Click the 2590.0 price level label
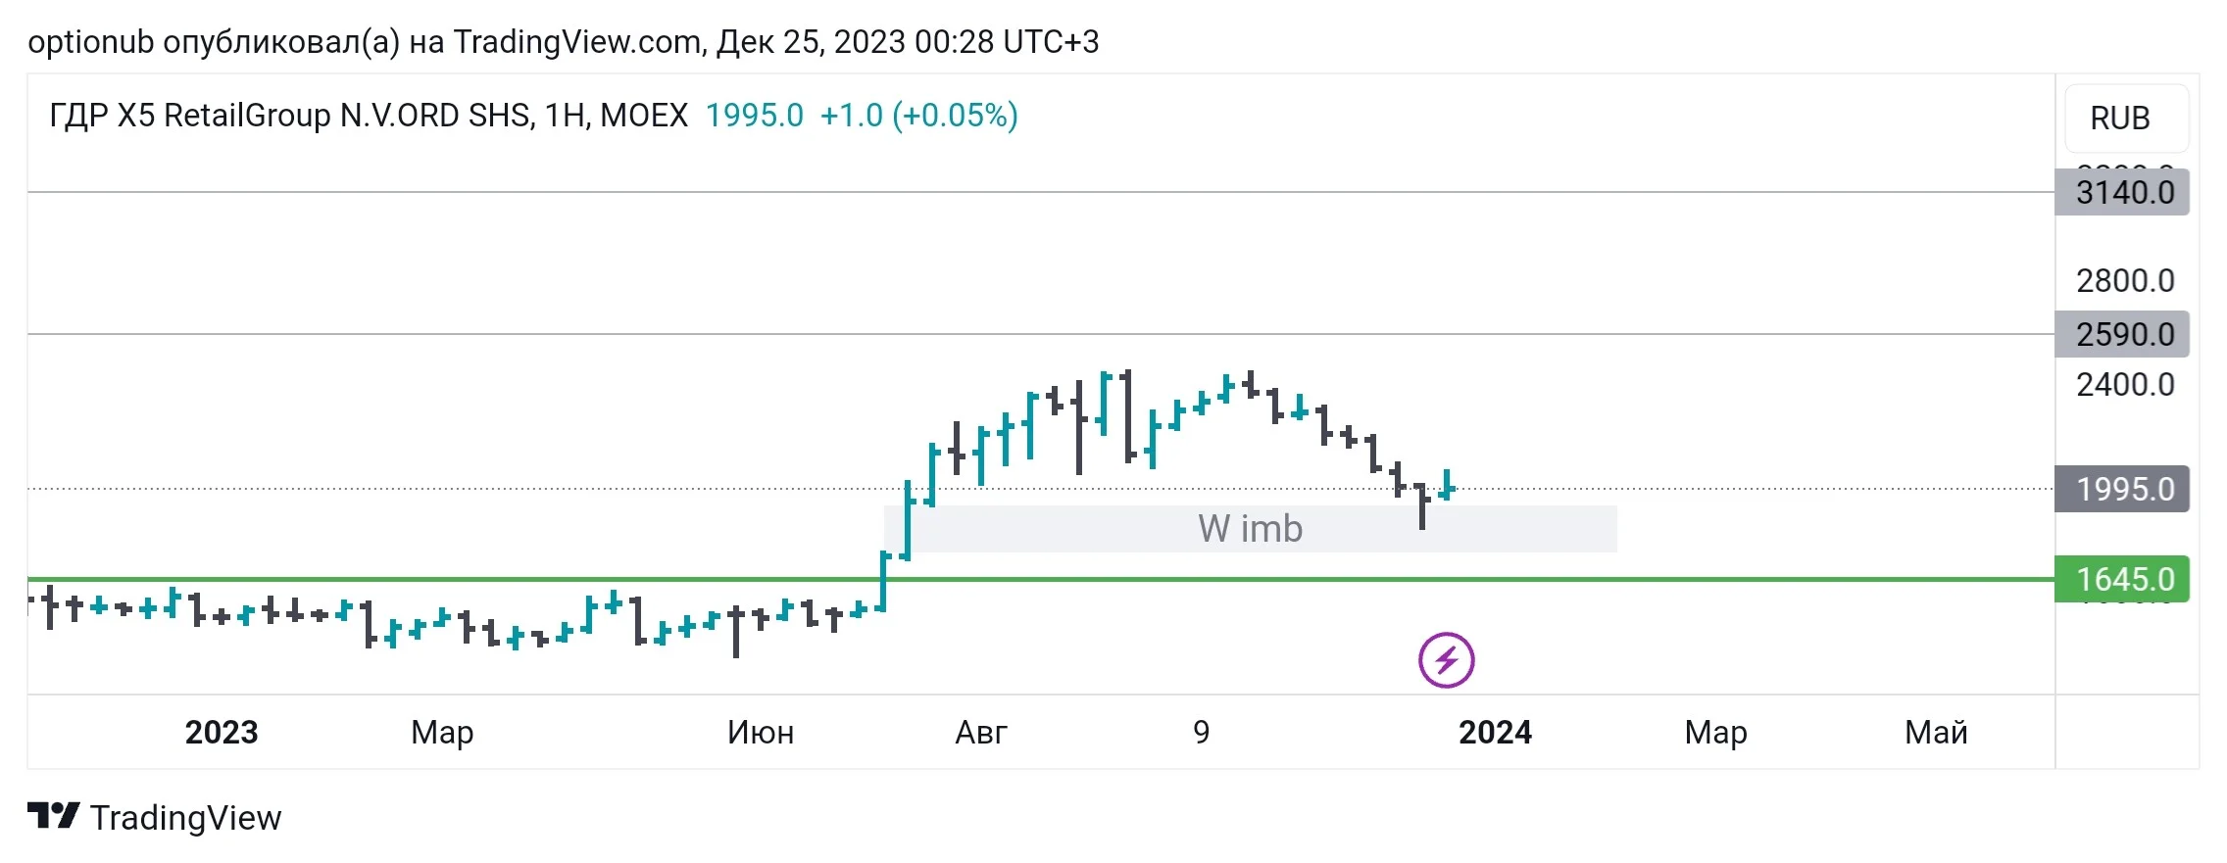 (x=2122, y=334)
